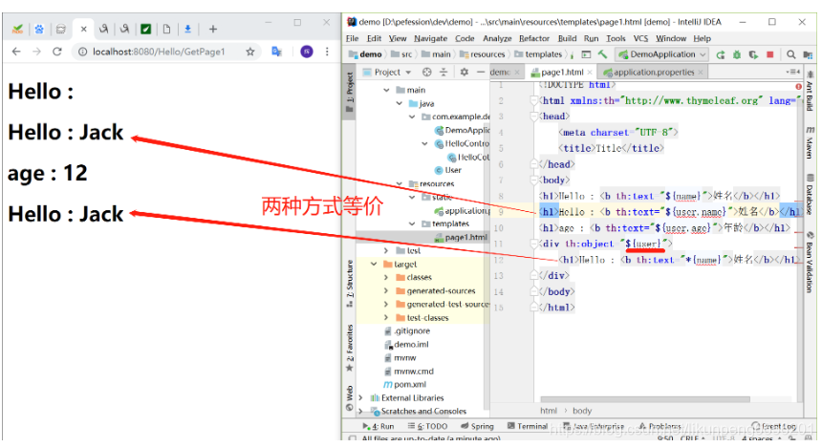Open the browser three-dot menu
The width and height of the screenshot is (822, 447).
(x=327, y=52)
